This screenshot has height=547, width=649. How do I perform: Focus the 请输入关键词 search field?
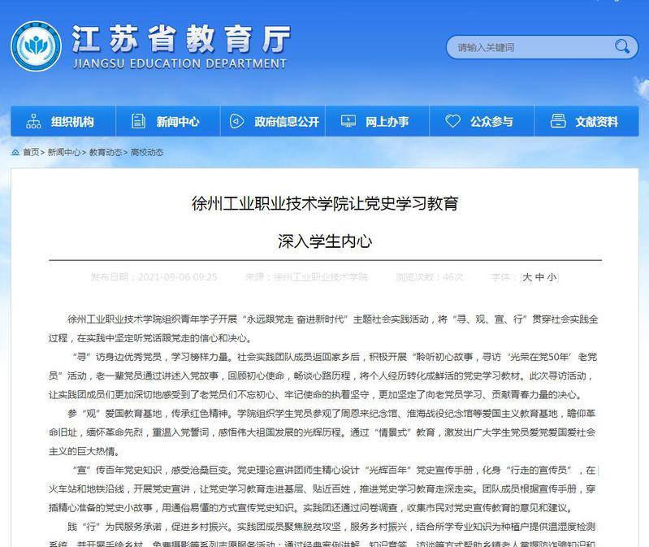pos(528,47)
